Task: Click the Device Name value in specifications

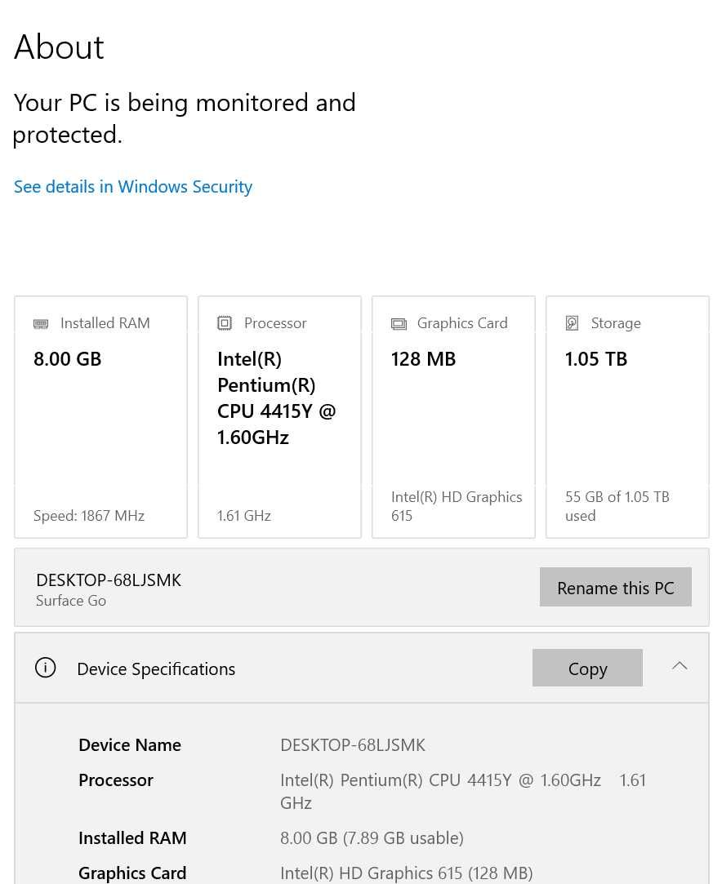Action: [x=353, y=744]
